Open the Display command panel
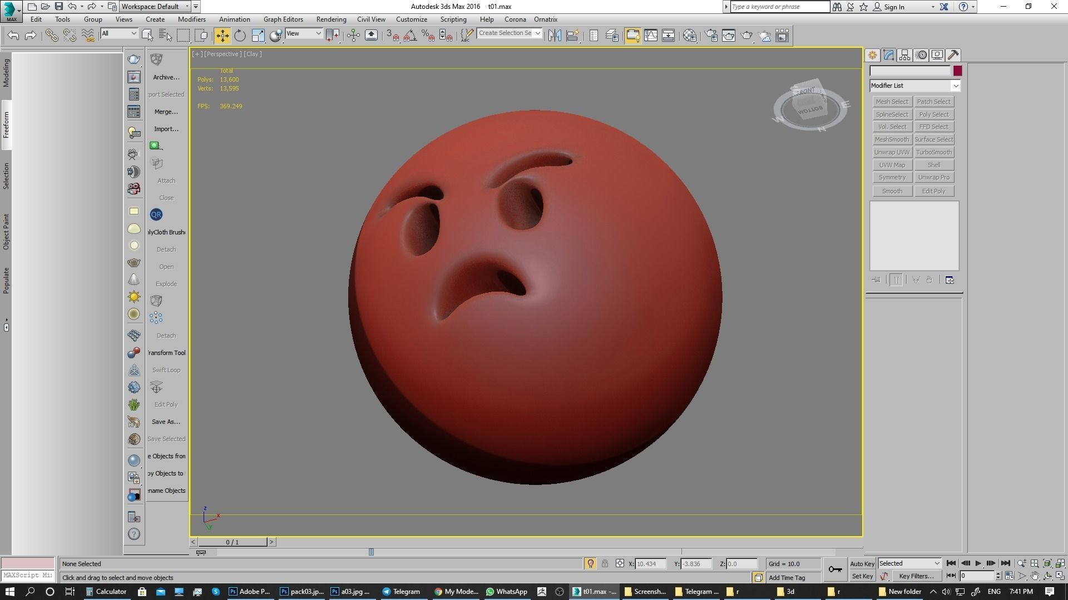 click(x=937, y=55)
